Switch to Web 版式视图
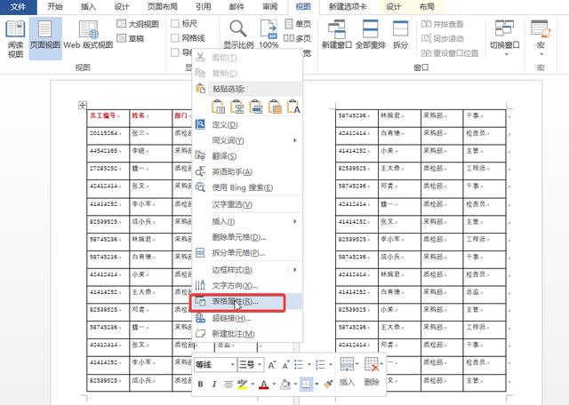The height and width of the screenshot is (405, 569). [x=88, y=36]
